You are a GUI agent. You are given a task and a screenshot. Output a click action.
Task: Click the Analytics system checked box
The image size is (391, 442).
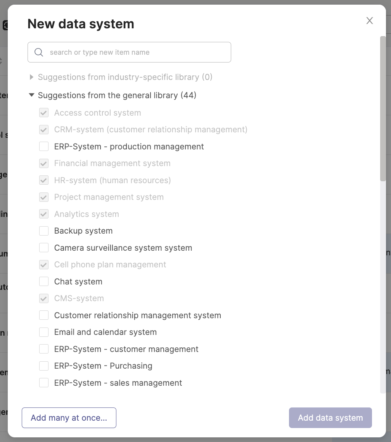(44, 214)
